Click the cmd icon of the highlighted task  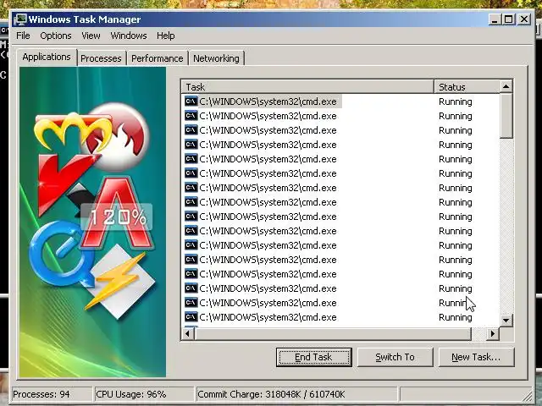(191, 101)
